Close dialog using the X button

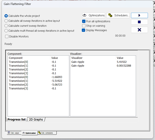pos(139,30)
